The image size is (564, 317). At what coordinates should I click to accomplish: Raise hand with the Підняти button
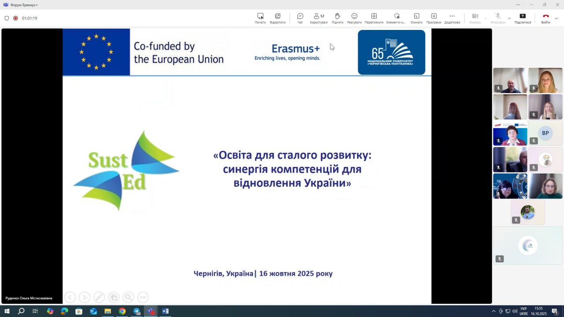pyautogui.click(x=338, y=18)
